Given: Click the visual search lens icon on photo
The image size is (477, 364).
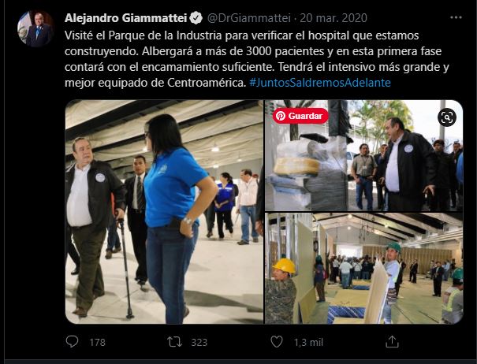Looking at the screenshot, I should 447,117.
